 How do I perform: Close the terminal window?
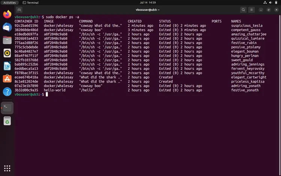pyautogui.click(x=277, y=10)
